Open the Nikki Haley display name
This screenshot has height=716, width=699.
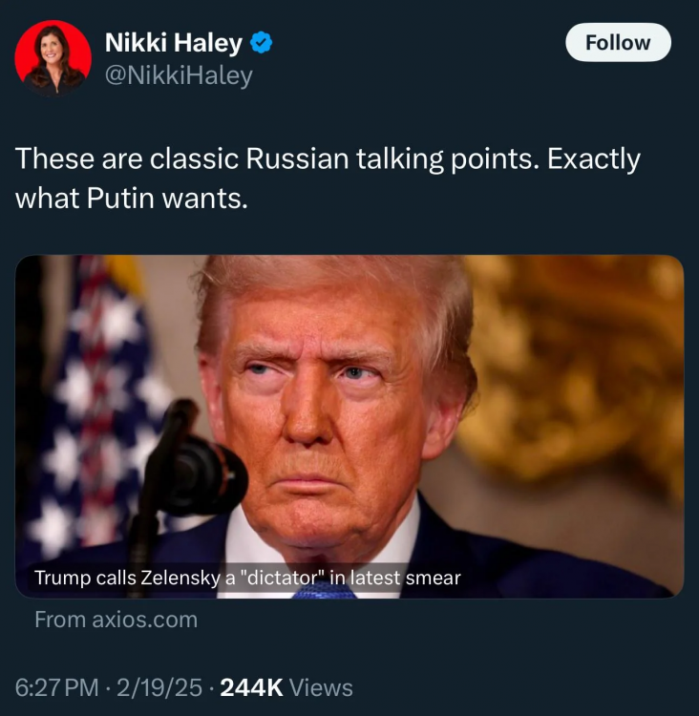coord(173,42)
